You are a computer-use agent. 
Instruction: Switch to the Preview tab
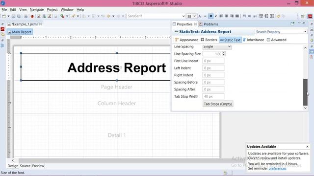coord(38,166)
